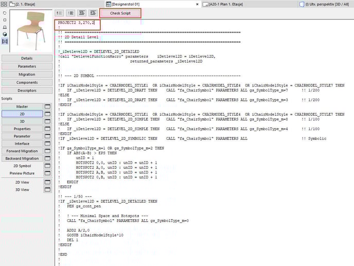Open the Parameter script
The height and width of the screenshot is (266, 354).
pos(22,136)
